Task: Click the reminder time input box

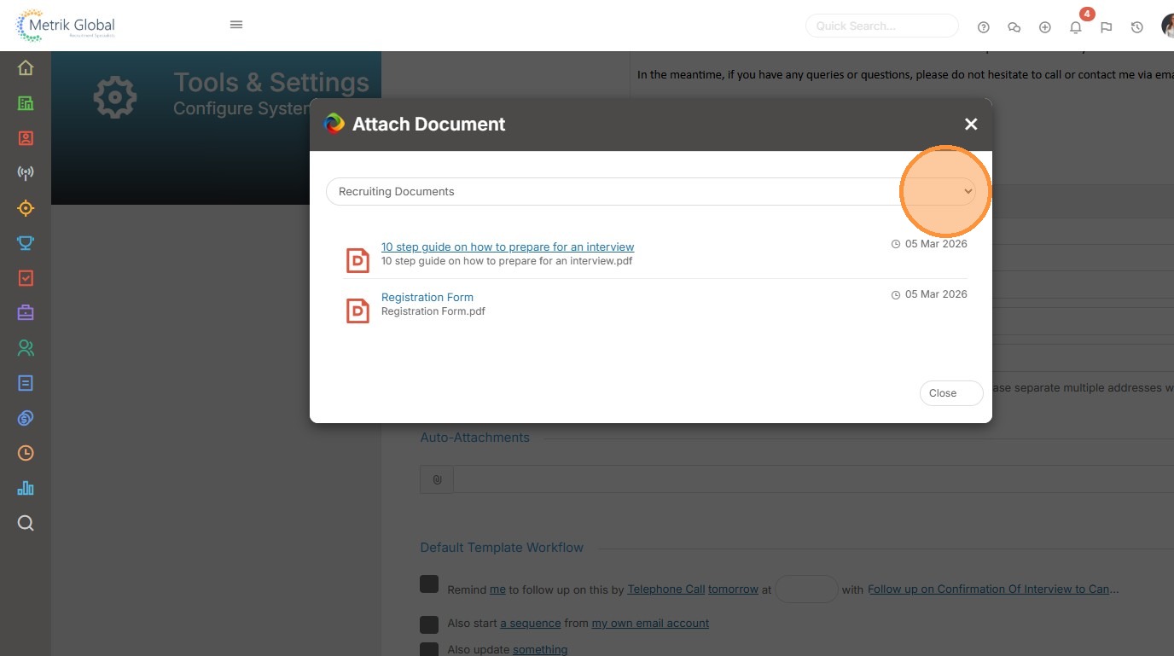Action: [806, 589]
